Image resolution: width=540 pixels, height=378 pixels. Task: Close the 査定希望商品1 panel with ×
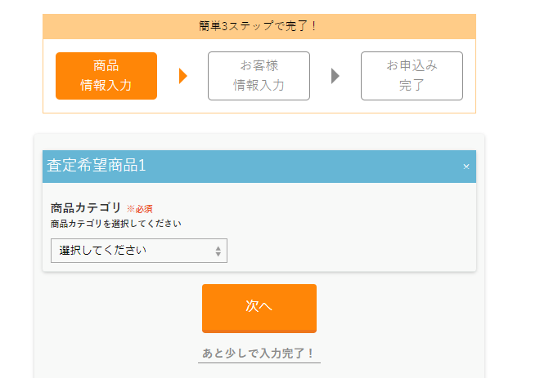click(x=466, y=167)
